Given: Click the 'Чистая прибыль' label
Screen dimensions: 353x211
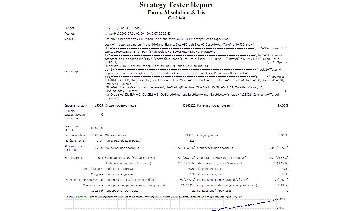Looking at the screenshot, I should point(76,135).
